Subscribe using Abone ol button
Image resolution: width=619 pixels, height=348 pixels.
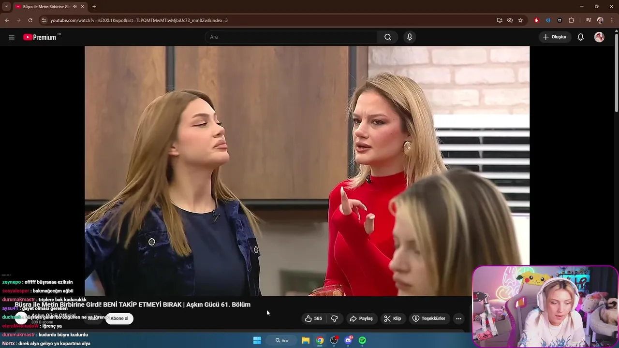tap(119, 319)
